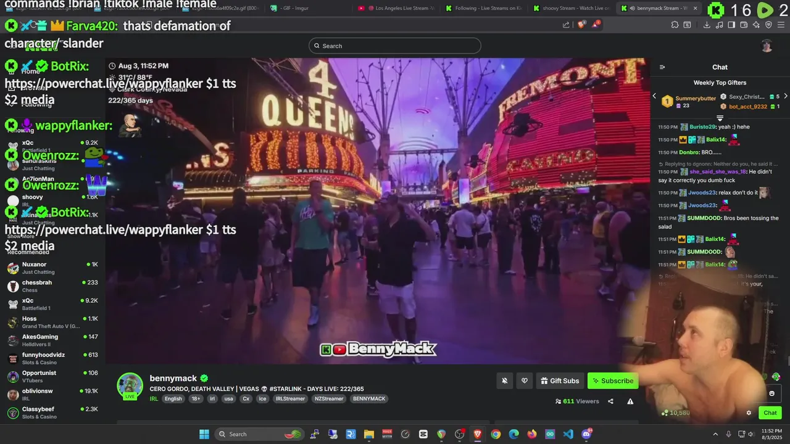The height and width of the screenshot is (444, 790).
Task: Report the stream with the warning icon
Action: pyautogui.click(x=630, y=401)
